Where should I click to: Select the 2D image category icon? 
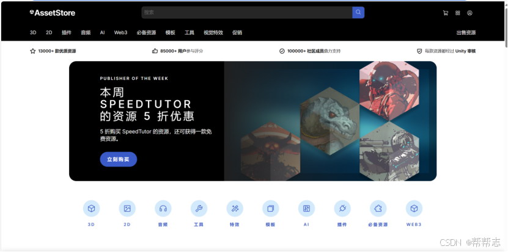[x=127, y=208]
